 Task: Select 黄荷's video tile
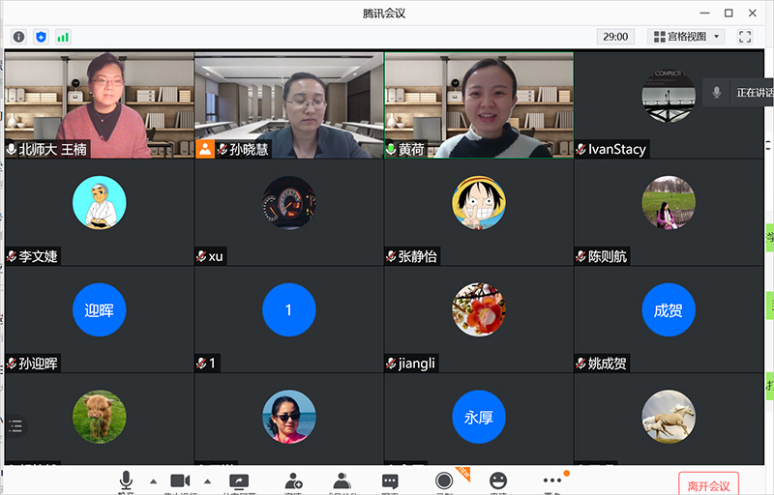(478, 104)
